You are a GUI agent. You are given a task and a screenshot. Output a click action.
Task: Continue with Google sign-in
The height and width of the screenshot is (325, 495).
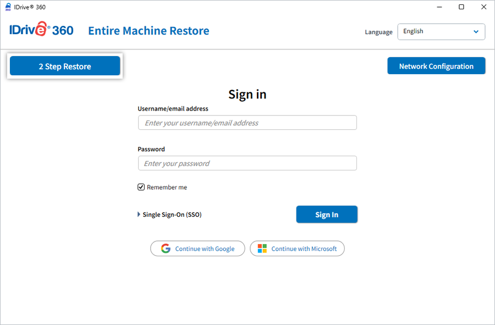coord(197,249)
